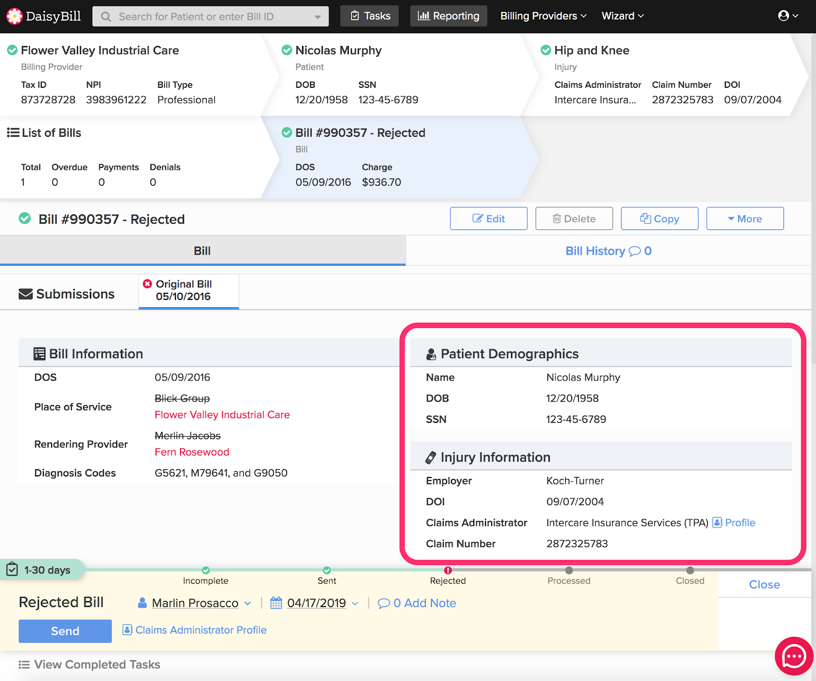Open the user account avatar icon

point(784,16)
